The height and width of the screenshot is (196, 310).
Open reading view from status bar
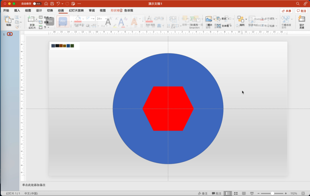[x=244, y=193]
